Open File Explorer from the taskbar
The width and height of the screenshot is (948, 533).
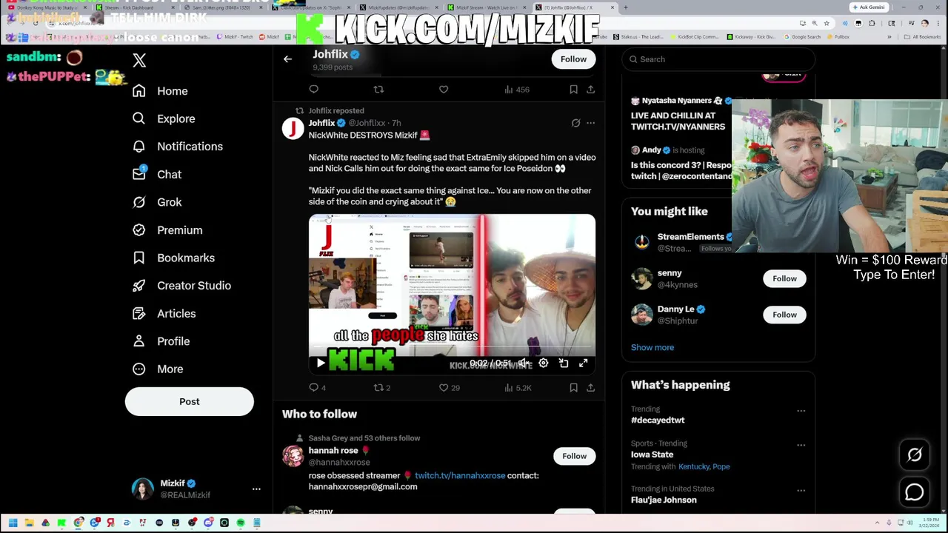click(x=29, y=523)
